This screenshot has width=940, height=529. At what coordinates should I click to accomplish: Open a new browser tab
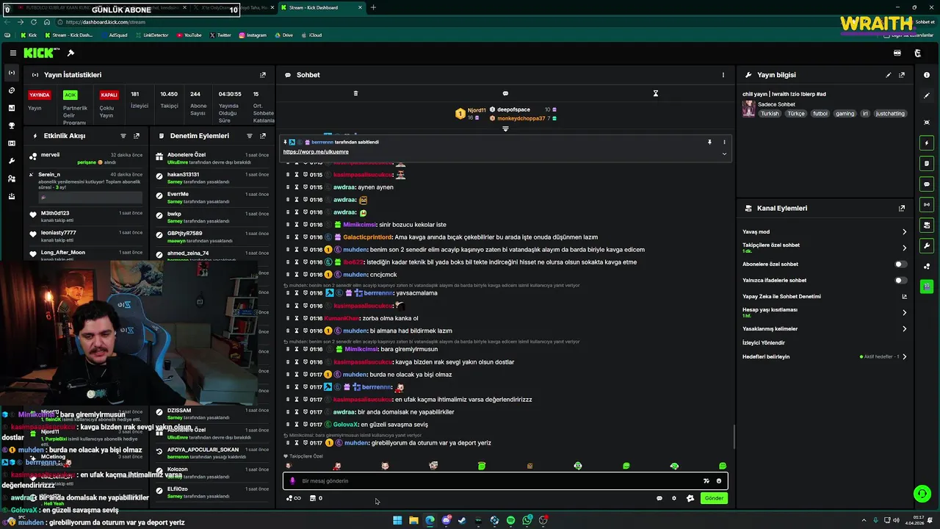coord(373,7)
